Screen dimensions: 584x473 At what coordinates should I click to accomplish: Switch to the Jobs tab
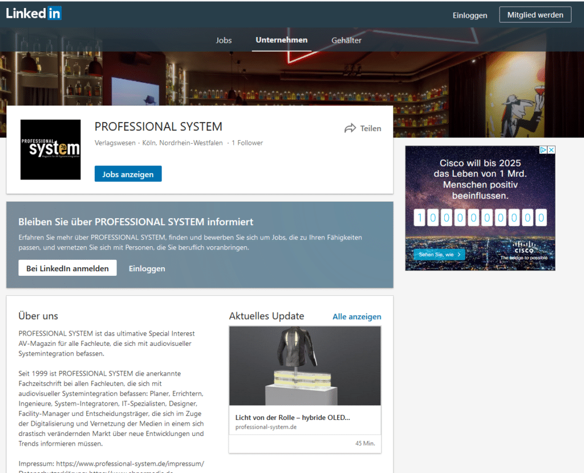[224, 40]
